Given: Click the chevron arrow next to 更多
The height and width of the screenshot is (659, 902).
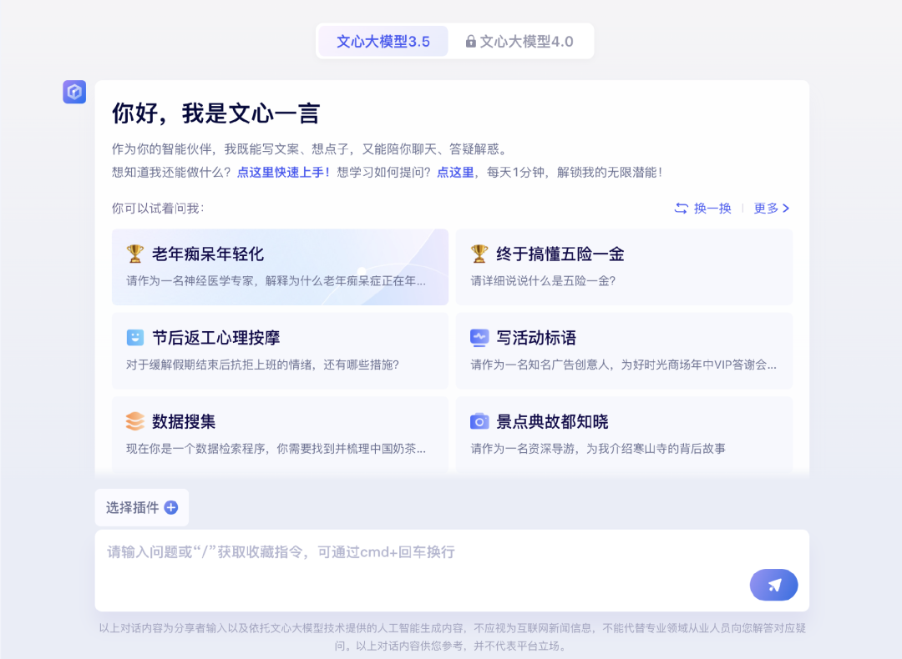Looking at the screenshot, I should coord(786,208).
